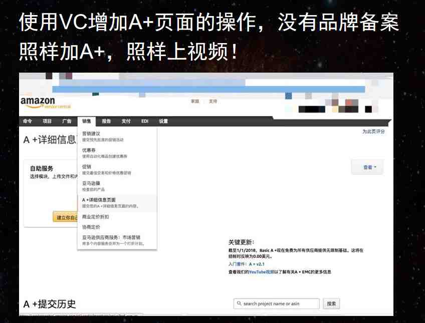Click the 自助服务 card title
Viewport: 425px width, 323px height.
(42, 168)
